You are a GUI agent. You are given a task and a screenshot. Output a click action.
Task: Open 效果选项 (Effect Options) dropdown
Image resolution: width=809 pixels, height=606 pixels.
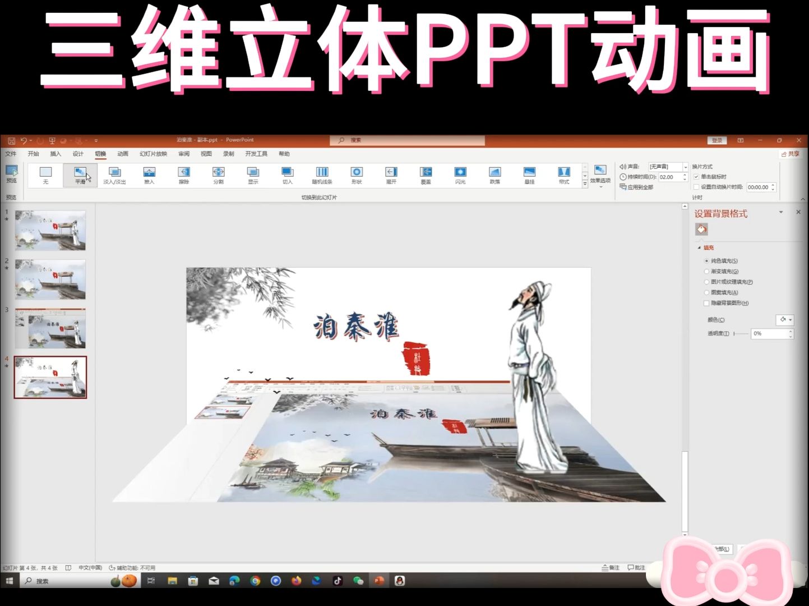pyautogui.click(x=600, y=176)
